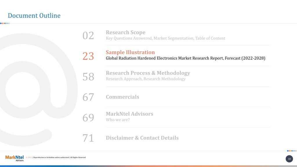Select page number 71 in the outline
Viewport: 297px width, 167px height.
coord(88,138)
